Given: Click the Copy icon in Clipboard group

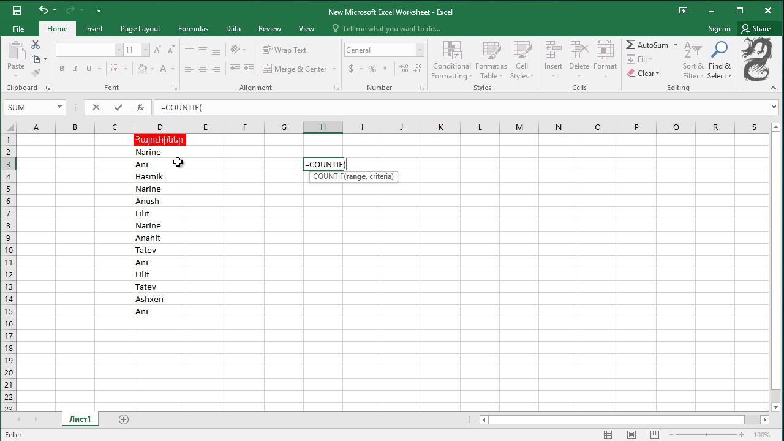Looking at the screenshot, I should 35,59.
